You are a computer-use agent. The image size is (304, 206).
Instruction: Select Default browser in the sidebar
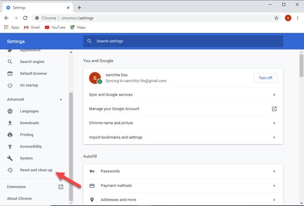(x=33, y=73)
